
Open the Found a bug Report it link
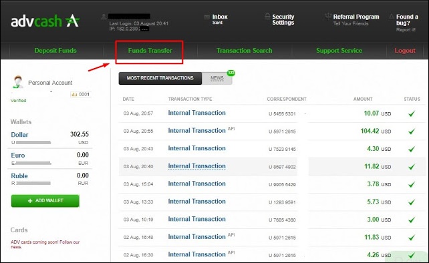click(406, 30)
